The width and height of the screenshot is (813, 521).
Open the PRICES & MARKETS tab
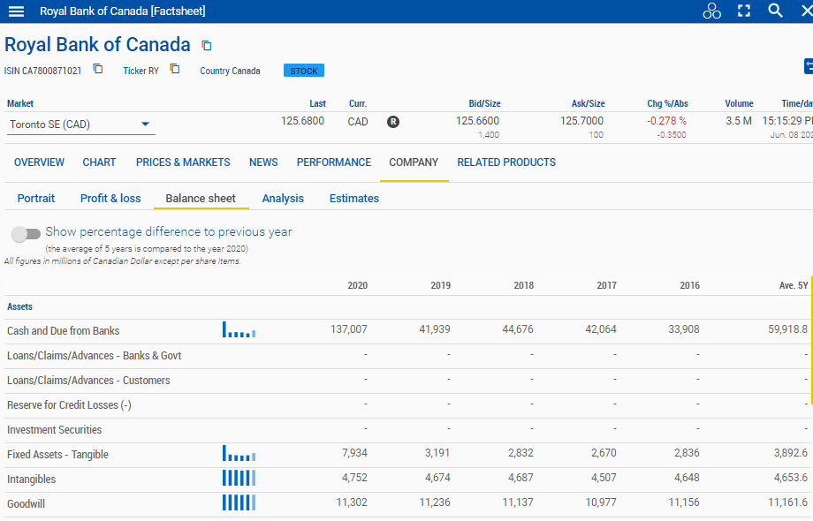(x=183, y=162)
